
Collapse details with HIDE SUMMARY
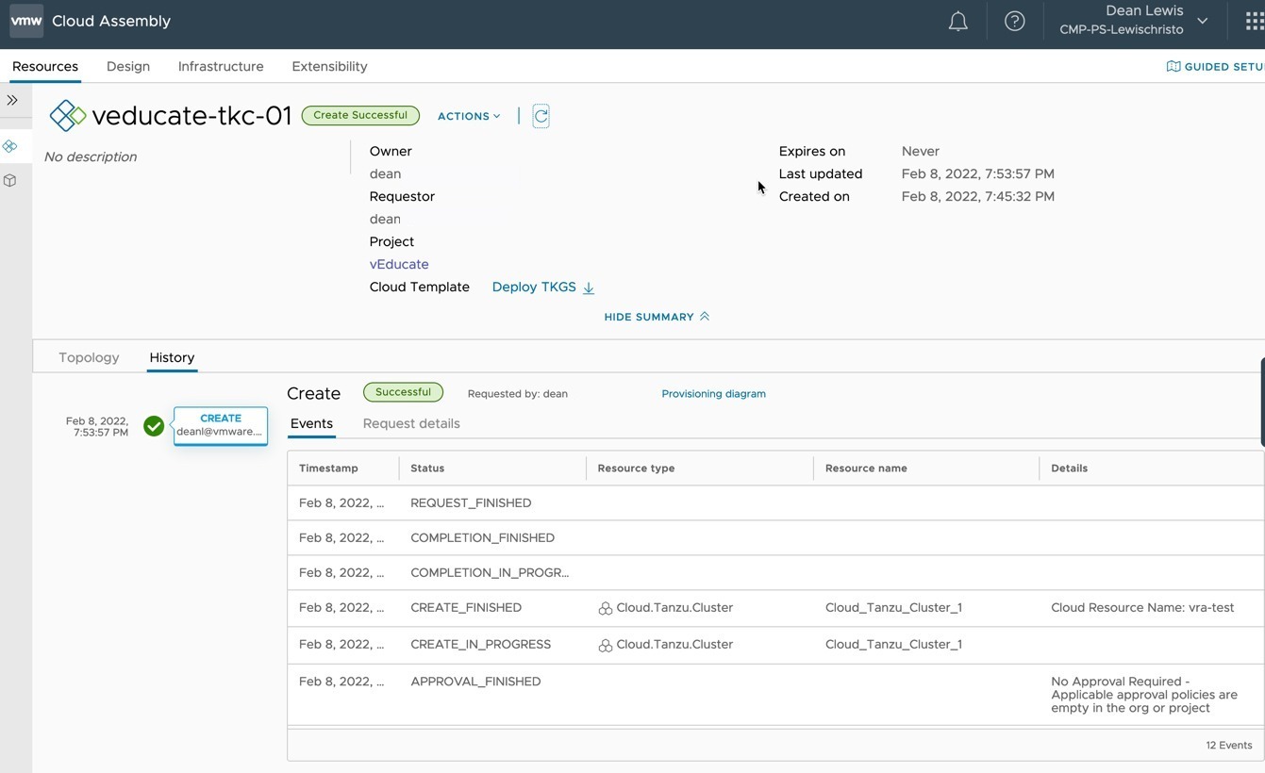657,317
